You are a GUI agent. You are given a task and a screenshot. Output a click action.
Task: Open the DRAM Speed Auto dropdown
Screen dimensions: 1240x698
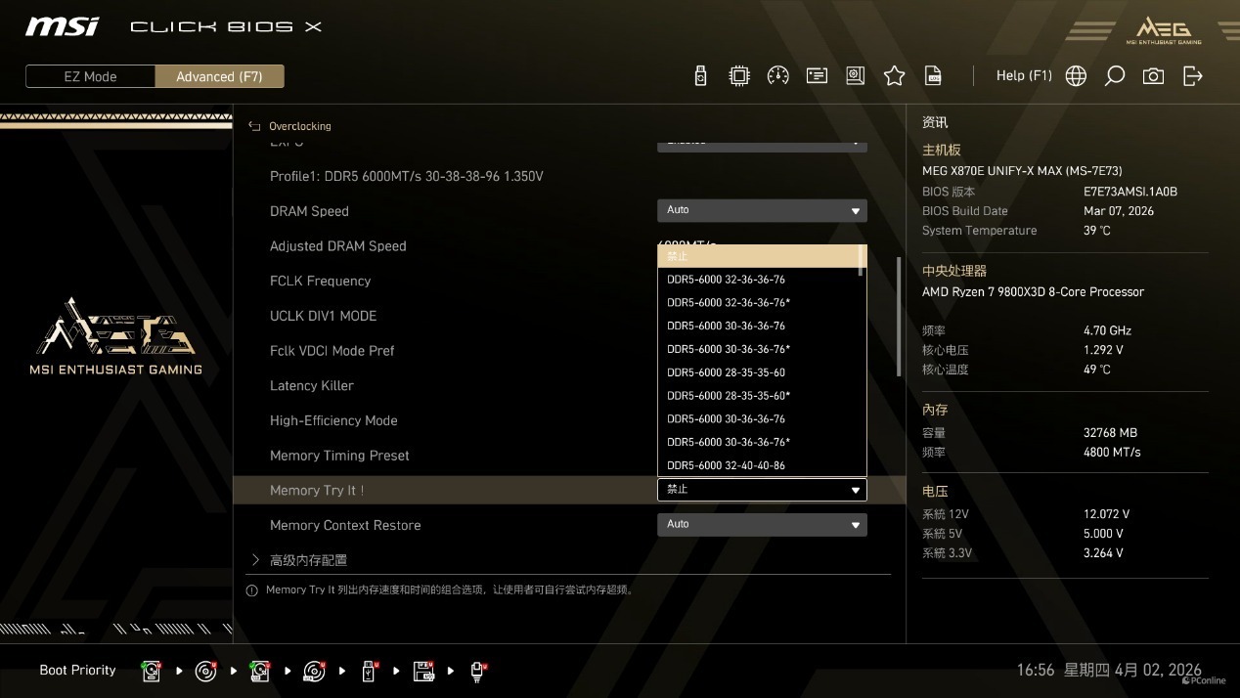(762, 210)
